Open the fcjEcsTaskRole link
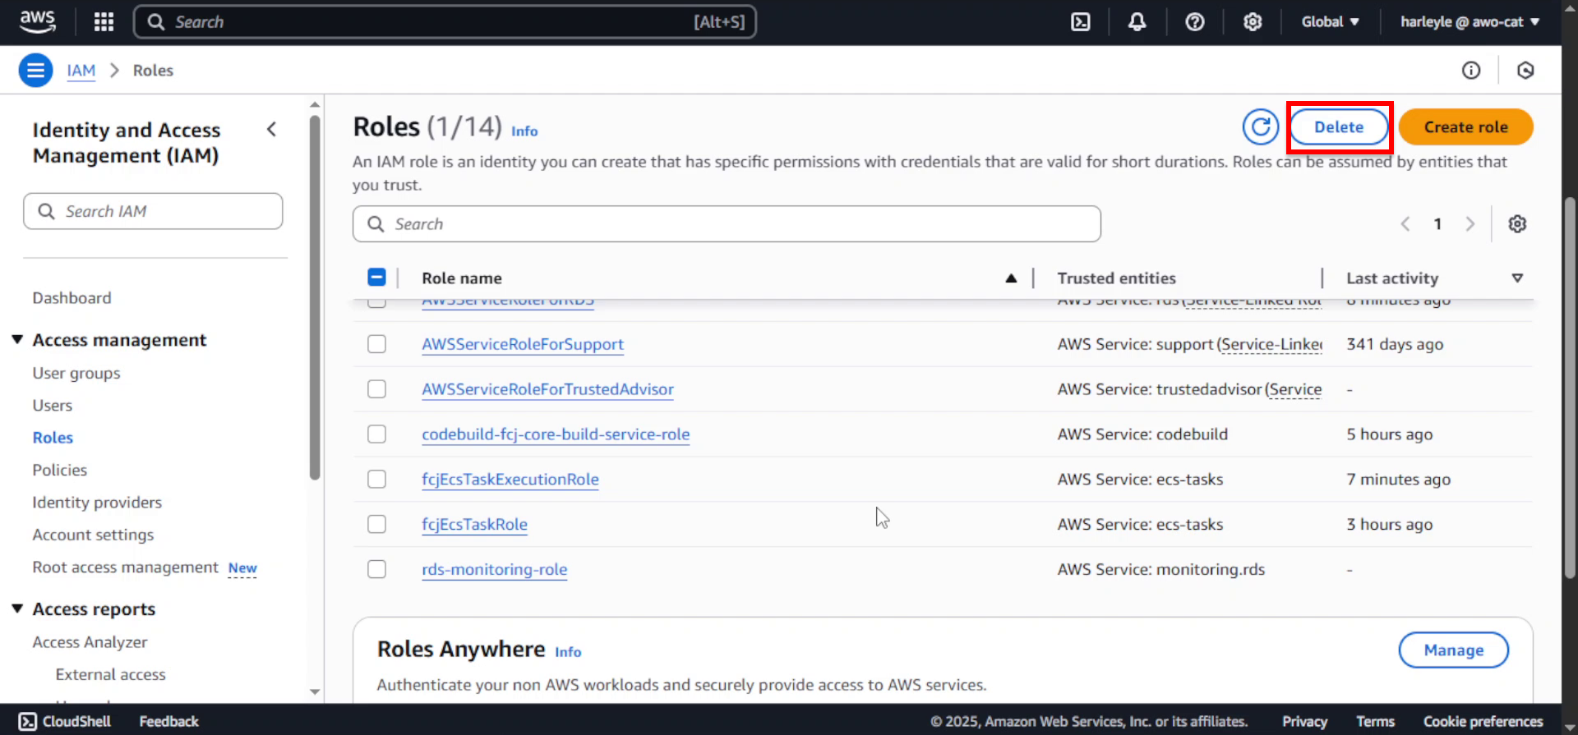 point(474,524)
